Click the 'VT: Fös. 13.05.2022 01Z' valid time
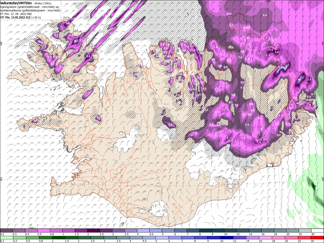 [15, 17]
